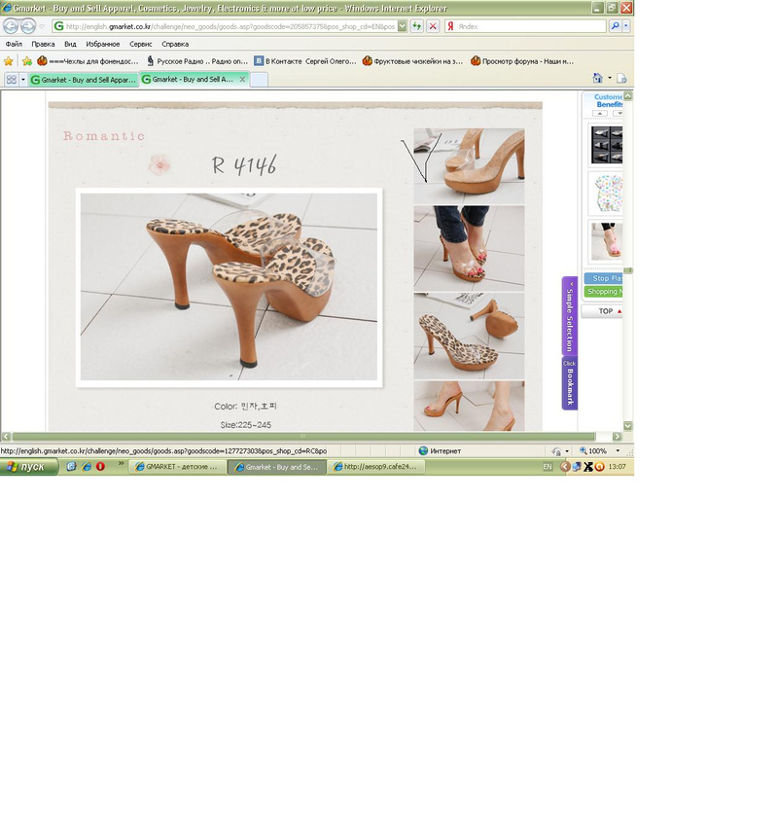
Task: Open the Сервис menu
Action: point(140,44)
